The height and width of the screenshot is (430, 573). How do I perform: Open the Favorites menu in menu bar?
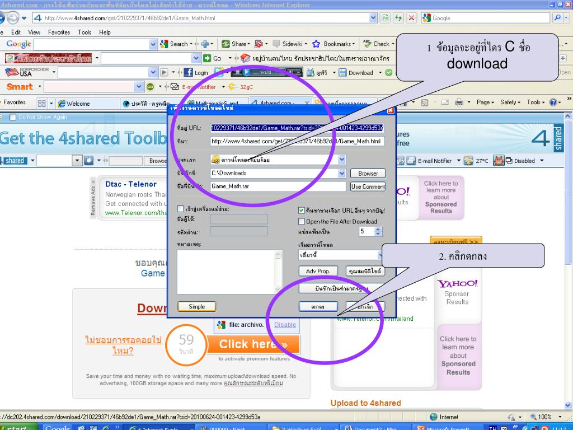click(x=59, y=32)
